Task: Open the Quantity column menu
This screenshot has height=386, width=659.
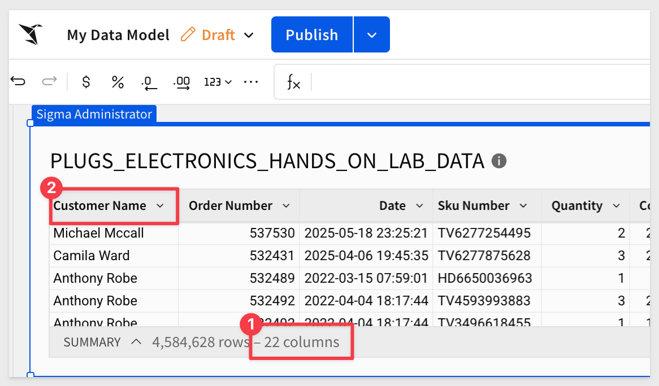Action: point(617,205)
